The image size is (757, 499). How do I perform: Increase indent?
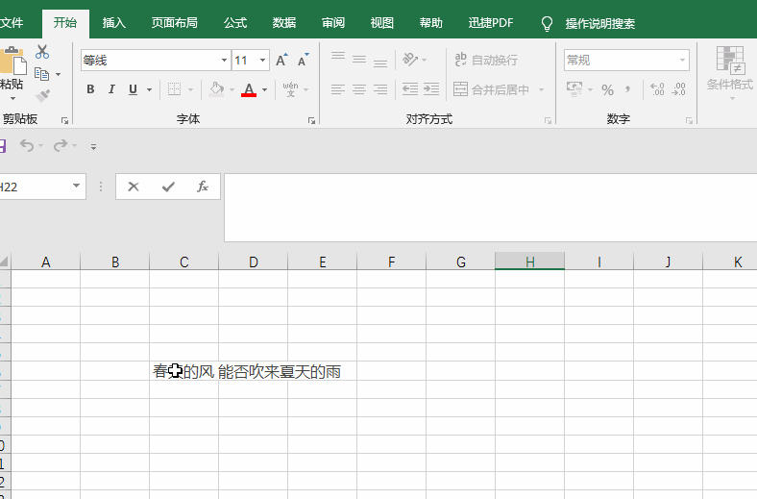(431, 89)
